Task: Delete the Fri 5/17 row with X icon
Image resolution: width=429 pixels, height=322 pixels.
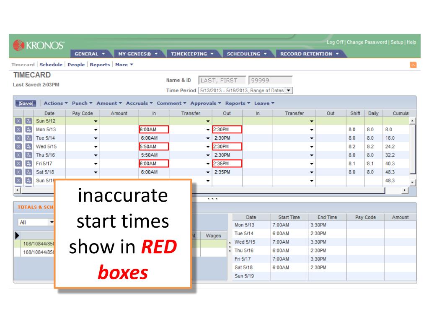Action: pos(18,164)
